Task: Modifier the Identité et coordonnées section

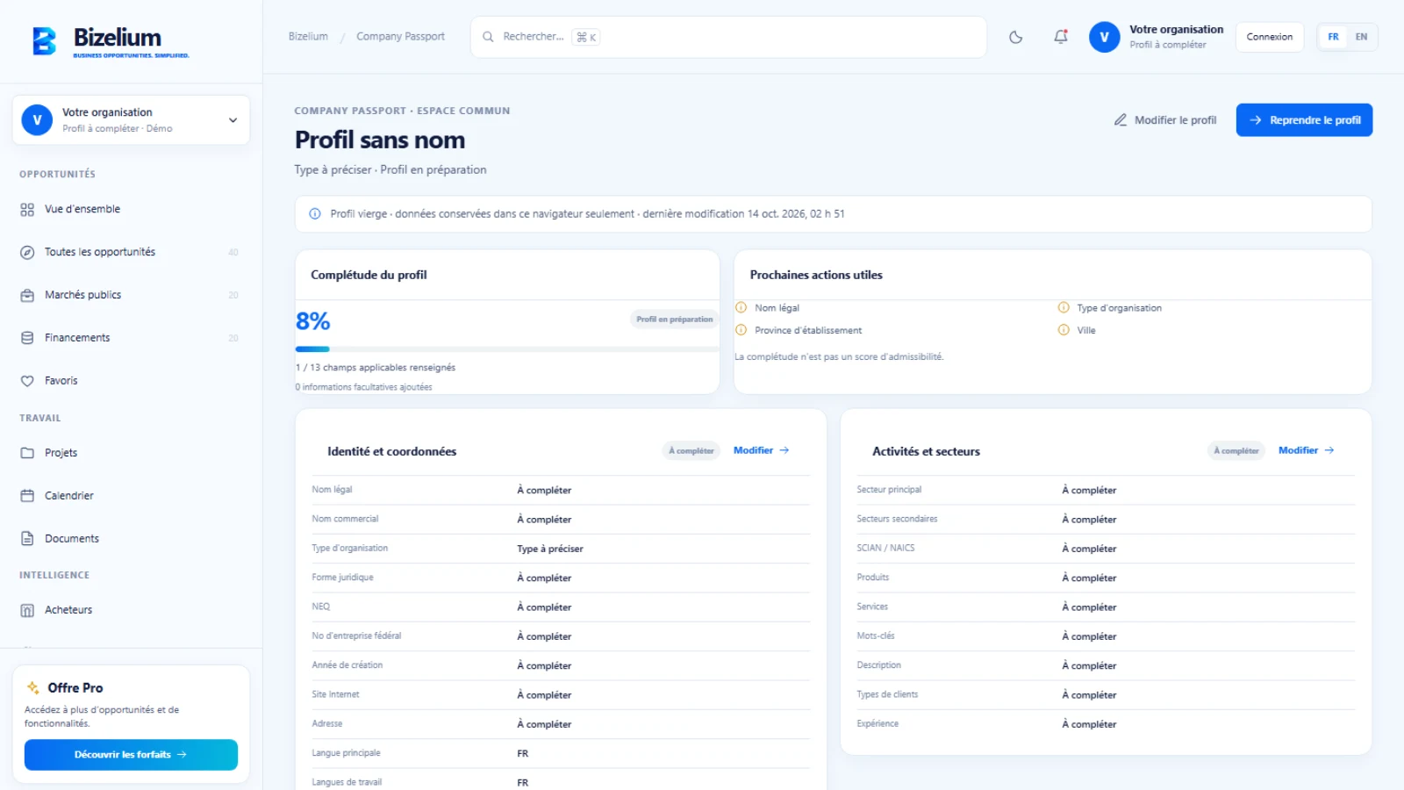Action: coord(761,450)
